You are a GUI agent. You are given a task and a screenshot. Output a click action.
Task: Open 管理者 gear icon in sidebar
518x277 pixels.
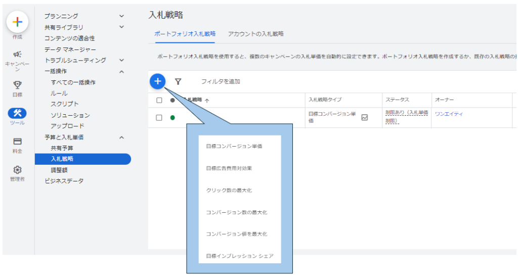pyautogui.click(x=17, y=170)
